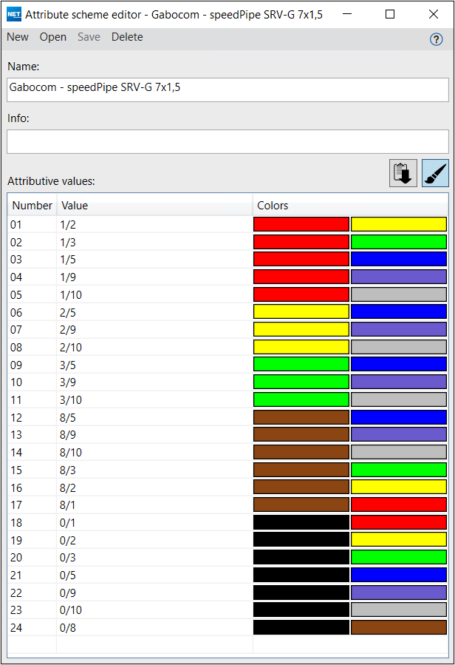
Task: Click number cell 24
Action: coord(32,628)
